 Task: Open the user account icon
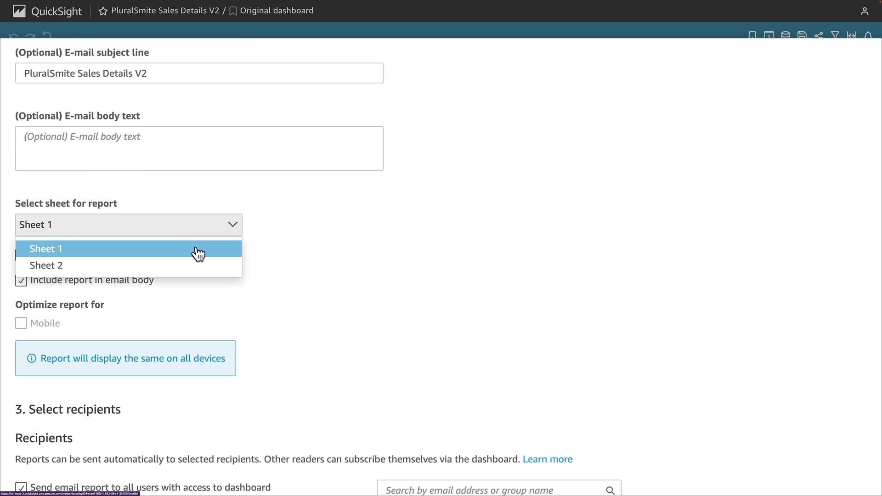(x=865, y=11)
